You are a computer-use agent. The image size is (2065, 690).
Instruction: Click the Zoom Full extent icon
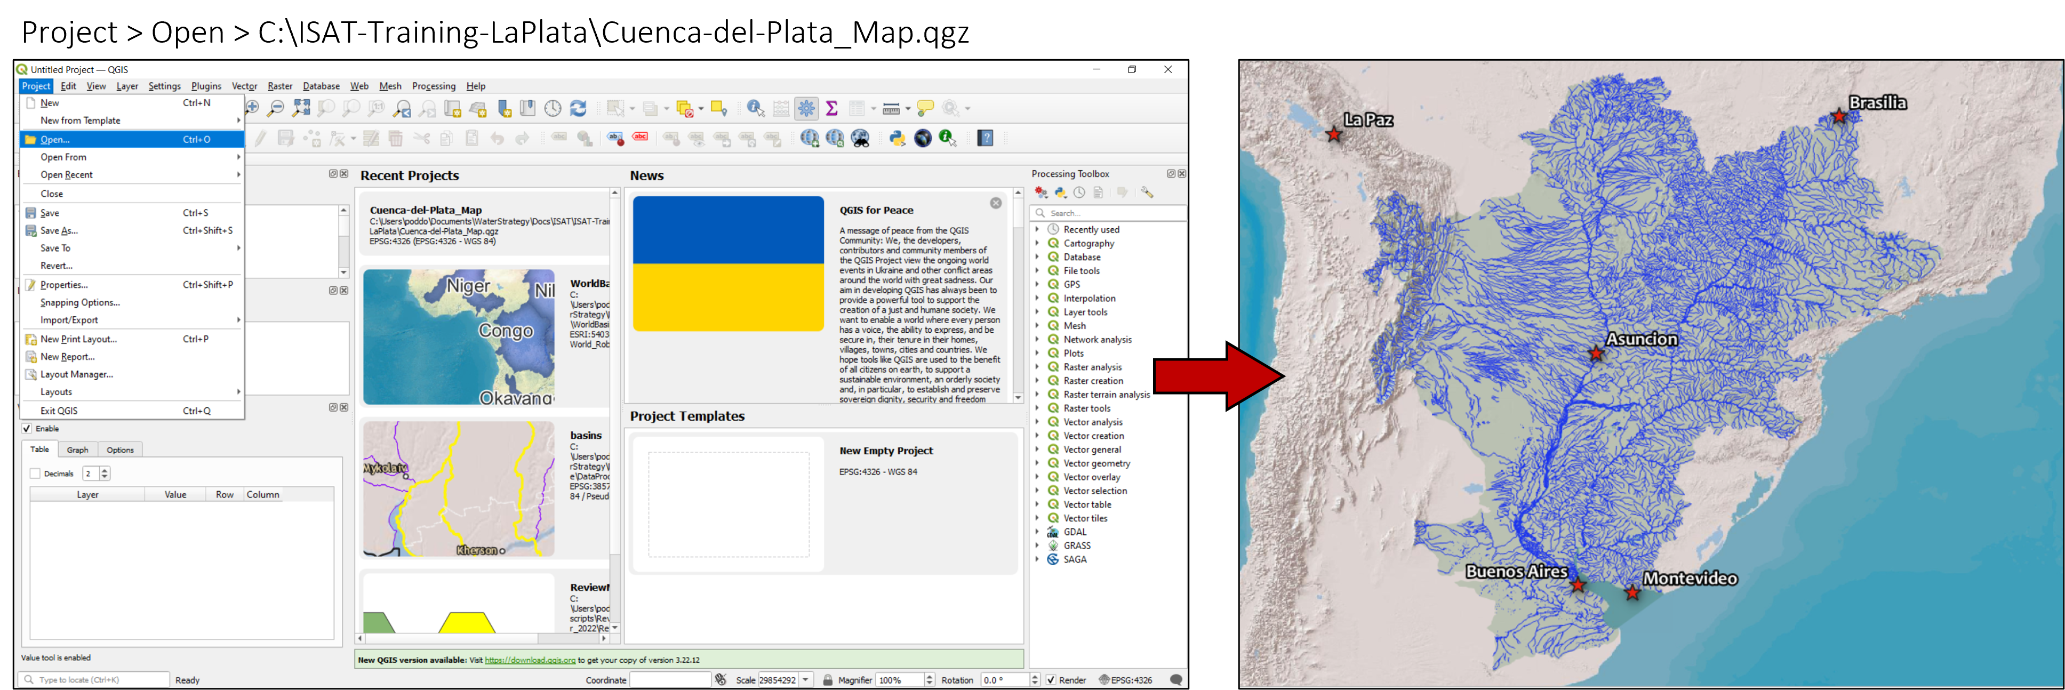pyautogui.click(x=301, y=108)
